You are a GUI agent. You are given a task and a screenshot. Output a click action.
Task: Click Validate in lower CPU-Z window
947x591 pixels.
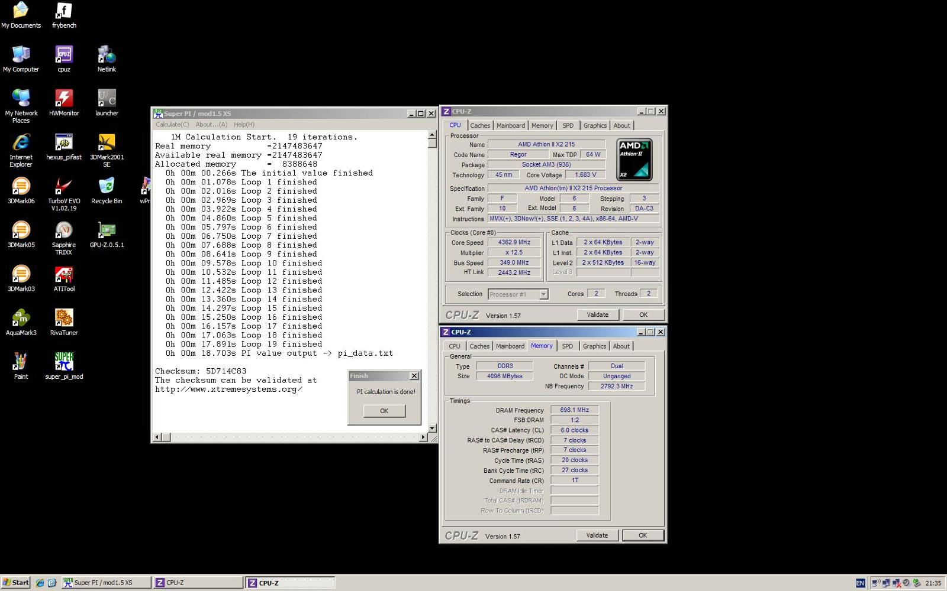597,535
